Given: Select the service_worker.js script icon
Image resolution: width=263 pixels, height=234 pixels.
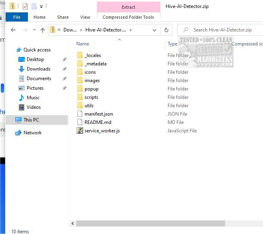Looking at the screenshot, I should [80, 130].
